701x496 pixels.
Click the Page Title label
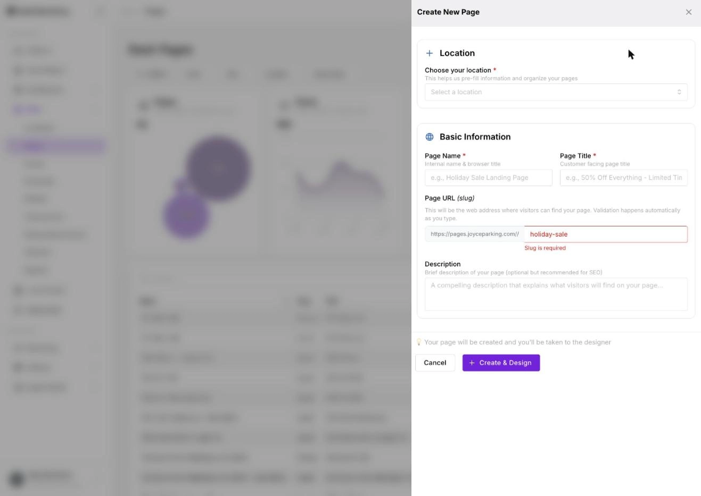575,156
